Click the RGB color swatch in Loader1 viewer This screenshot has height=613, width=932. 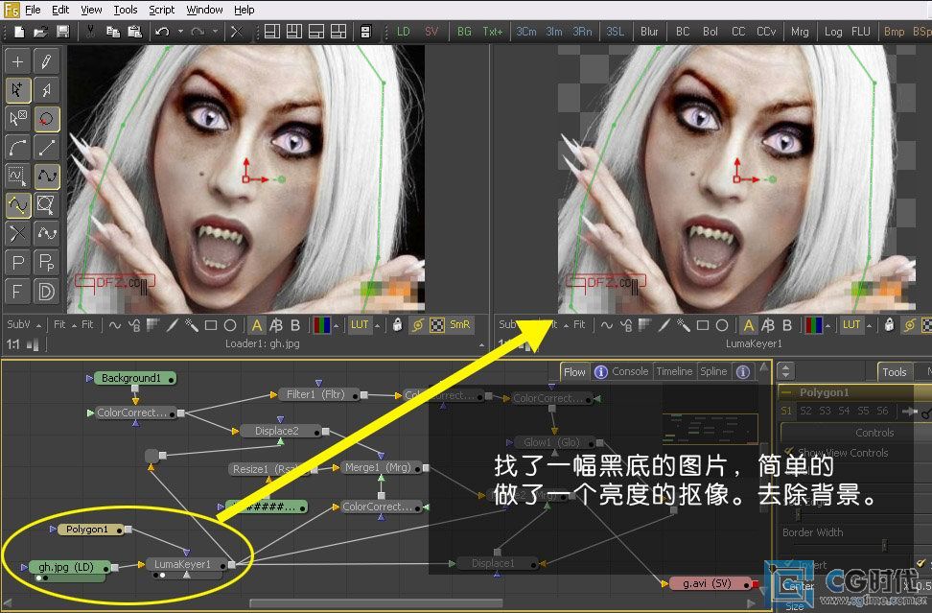pyautogui.click(x=321, y=325)
